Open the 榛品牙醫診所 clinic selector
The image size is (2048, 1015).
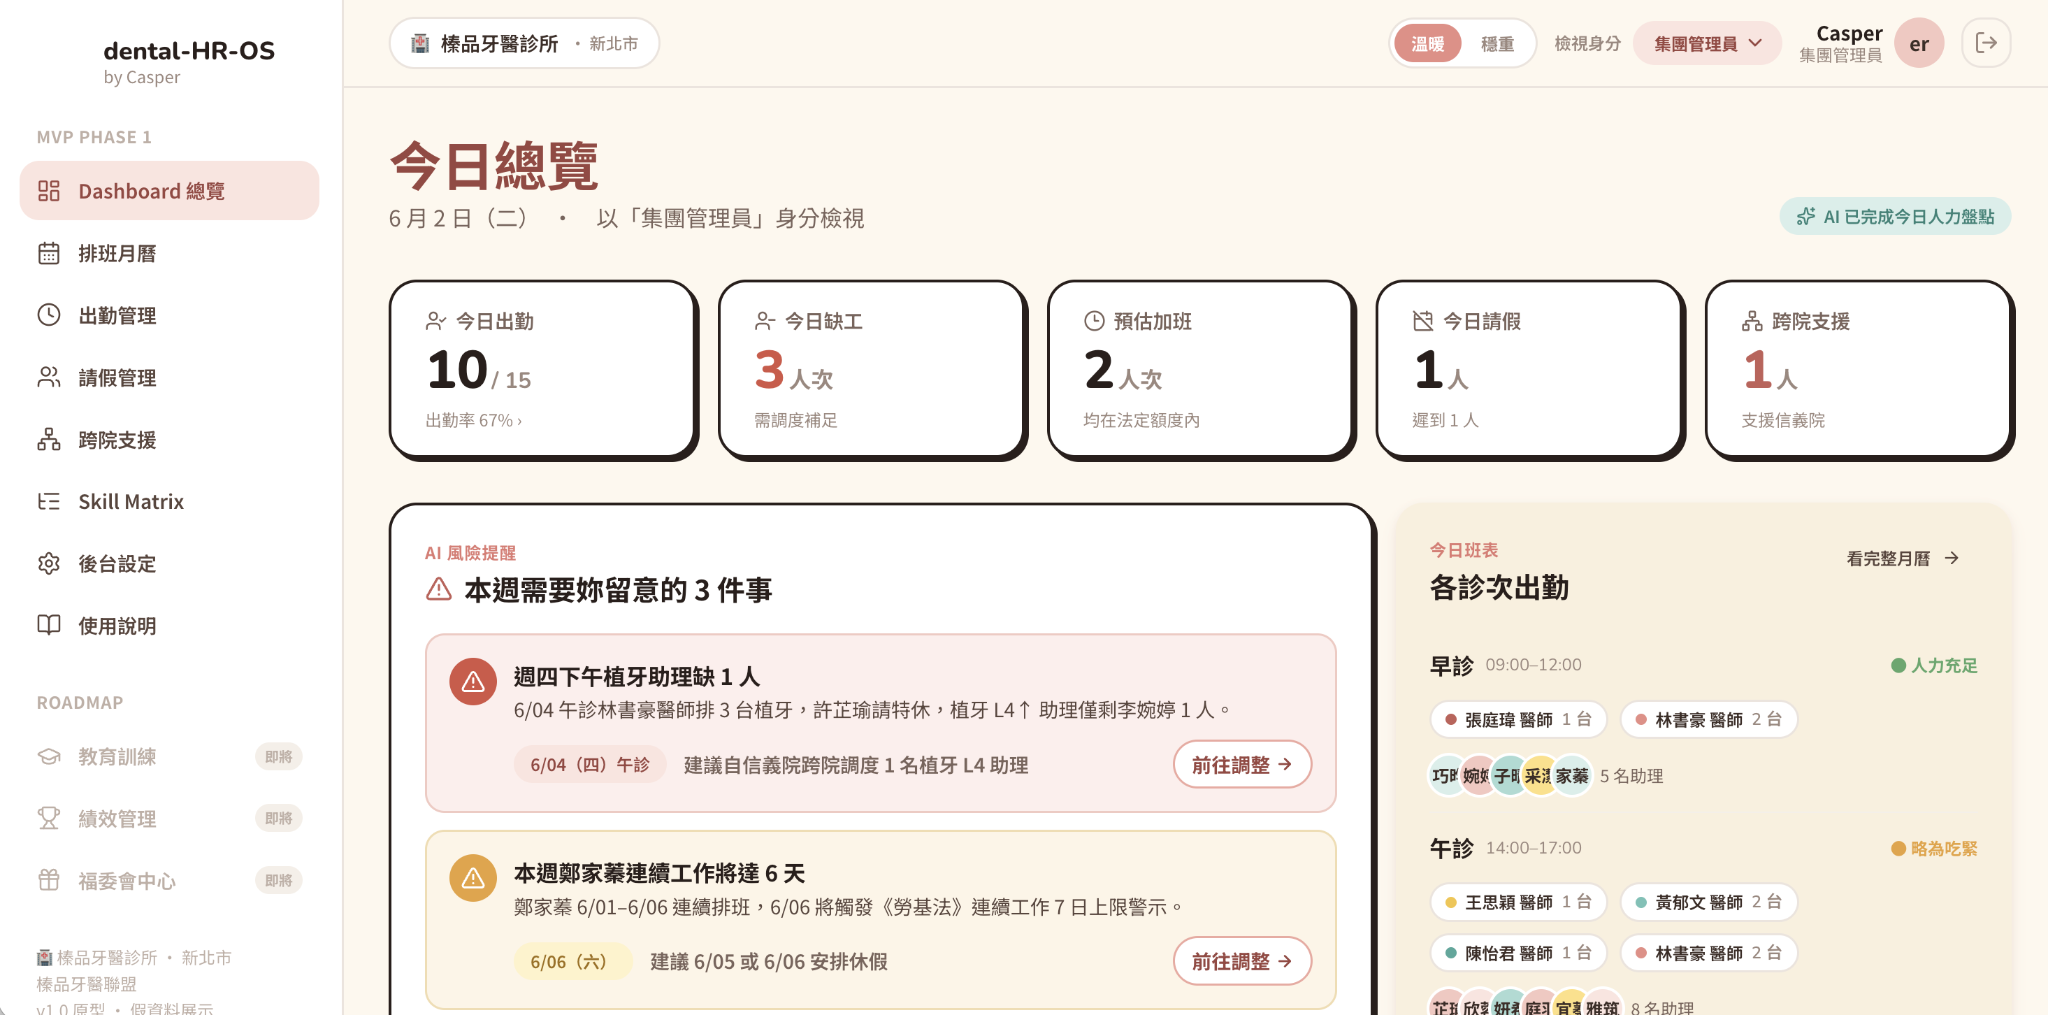(x=524, y=43)
